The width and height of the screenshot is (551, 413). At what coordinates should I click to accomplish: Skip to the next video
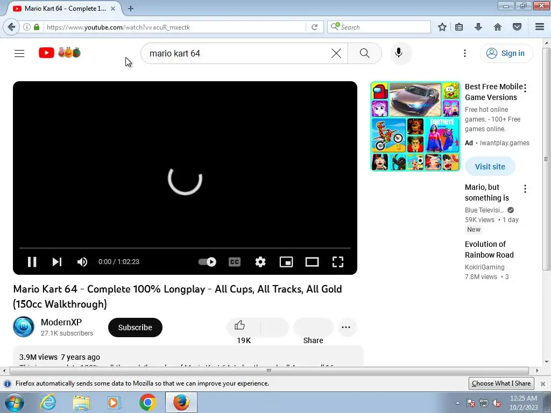[x=57, y=262]
